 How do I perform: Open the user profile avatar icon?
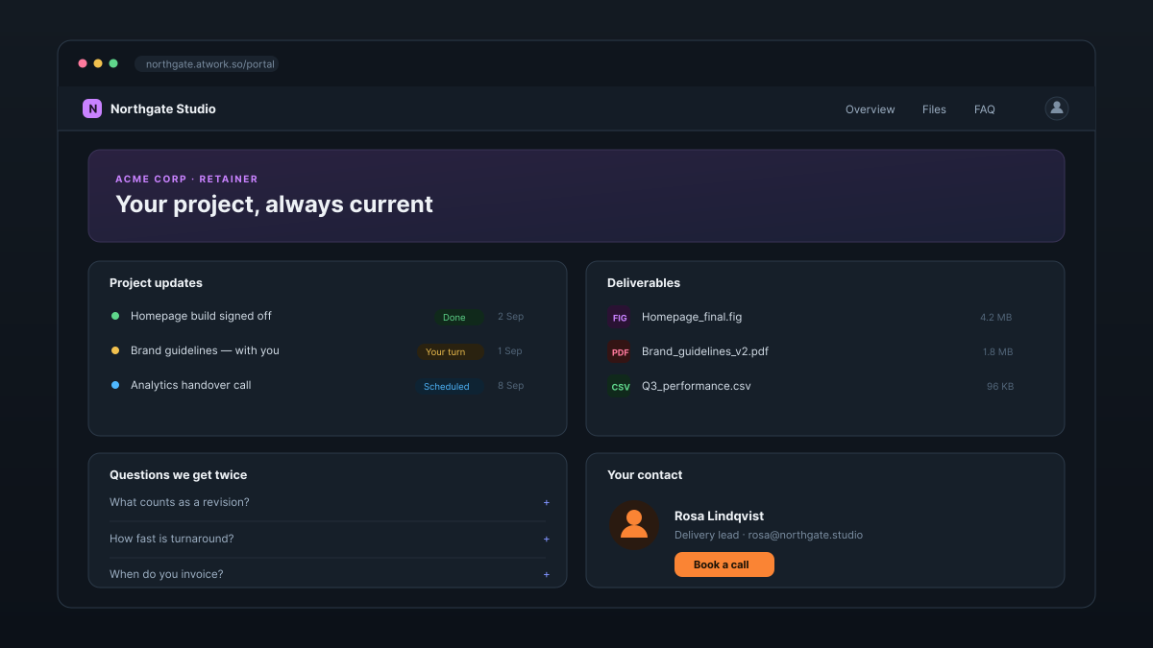point(1057,108)
